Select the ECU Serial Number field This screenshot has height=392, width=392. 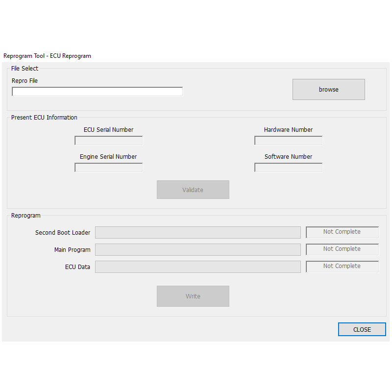pos(108,141)
